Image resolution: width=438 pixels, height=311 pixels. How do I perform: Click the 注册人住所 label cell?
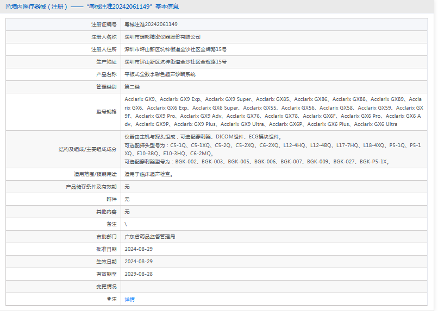tap(64, 49)
